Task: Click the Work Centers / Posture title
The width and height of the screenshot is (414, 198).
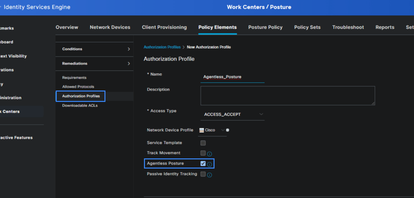Action: click(259, 7)
